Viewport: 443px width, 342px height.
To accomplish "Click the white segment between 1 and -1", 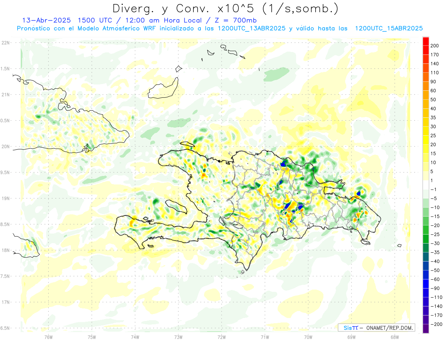I will (x=426, y=185).
